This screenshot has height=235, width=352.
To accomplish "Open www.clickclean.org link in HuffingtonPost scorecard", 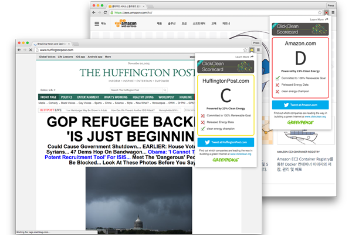I will point(241,154).
